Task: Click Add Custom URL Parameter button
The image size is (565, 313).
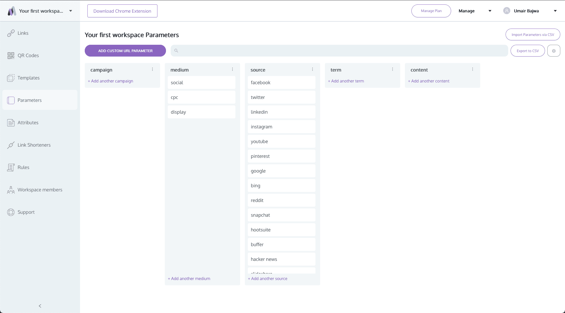Action: click(x=125, y=51)
